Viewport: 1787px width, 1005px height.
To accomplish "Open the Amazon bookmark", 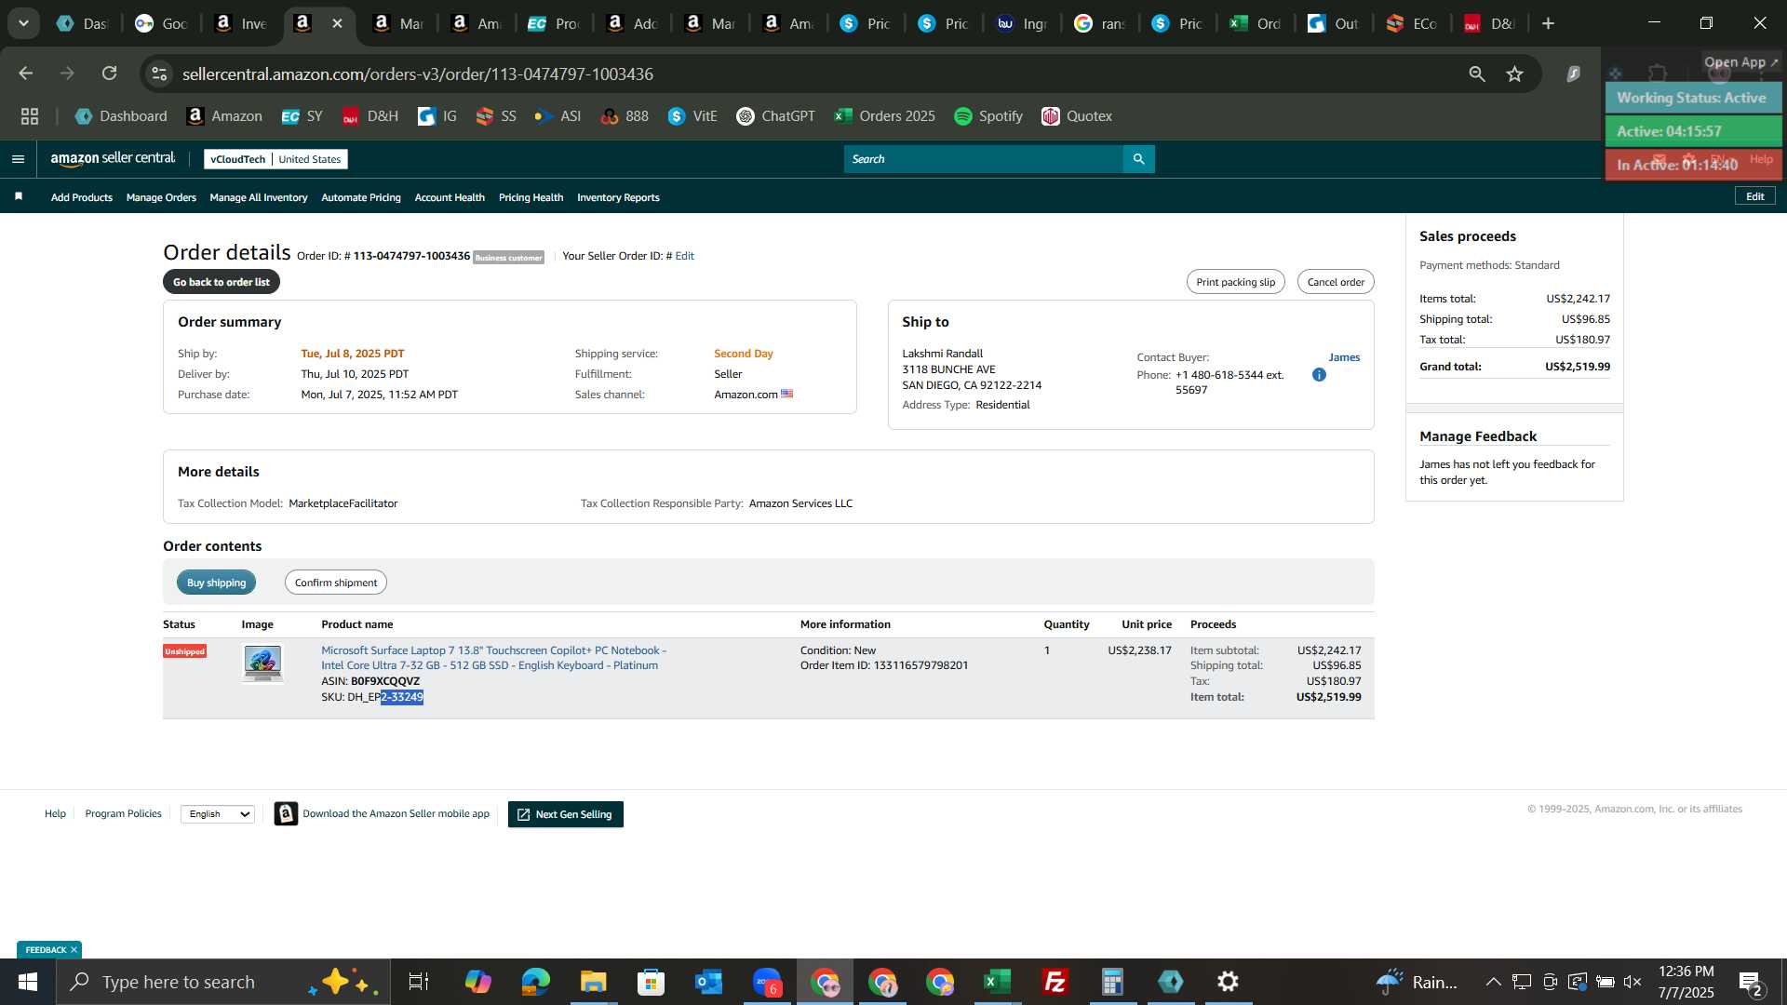I will pyautogui.click(x=224, y=116).
